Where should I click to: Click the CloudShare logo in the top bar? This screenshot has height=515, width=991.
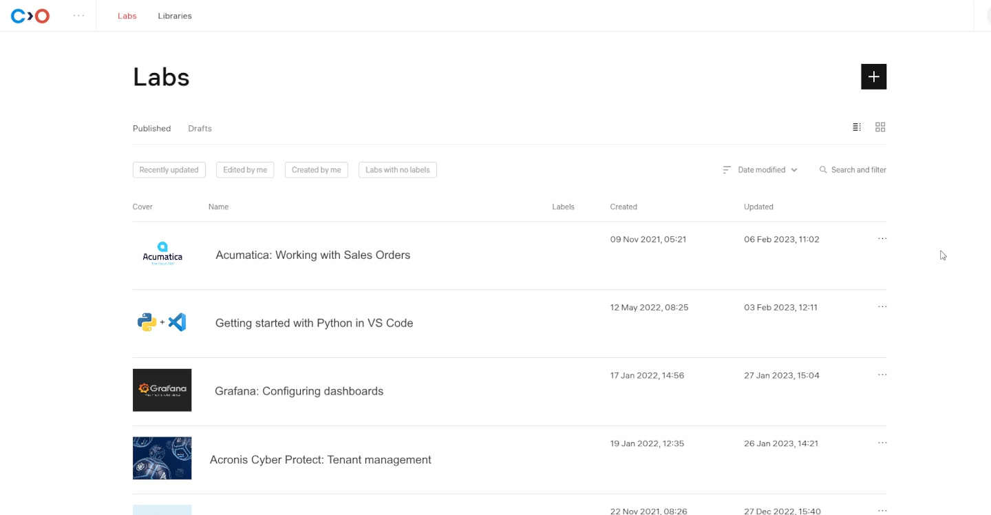[29, 15]
